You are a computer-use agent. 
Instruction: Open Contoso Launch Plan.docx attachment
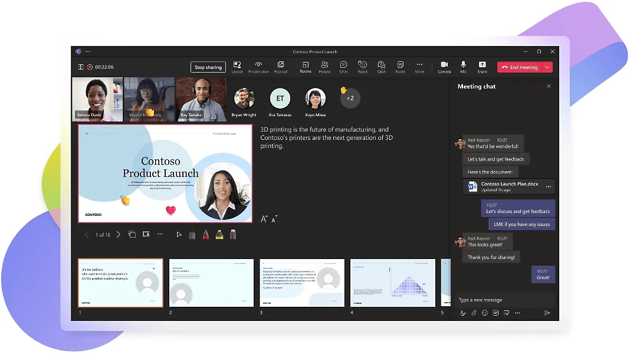(509, 187)
